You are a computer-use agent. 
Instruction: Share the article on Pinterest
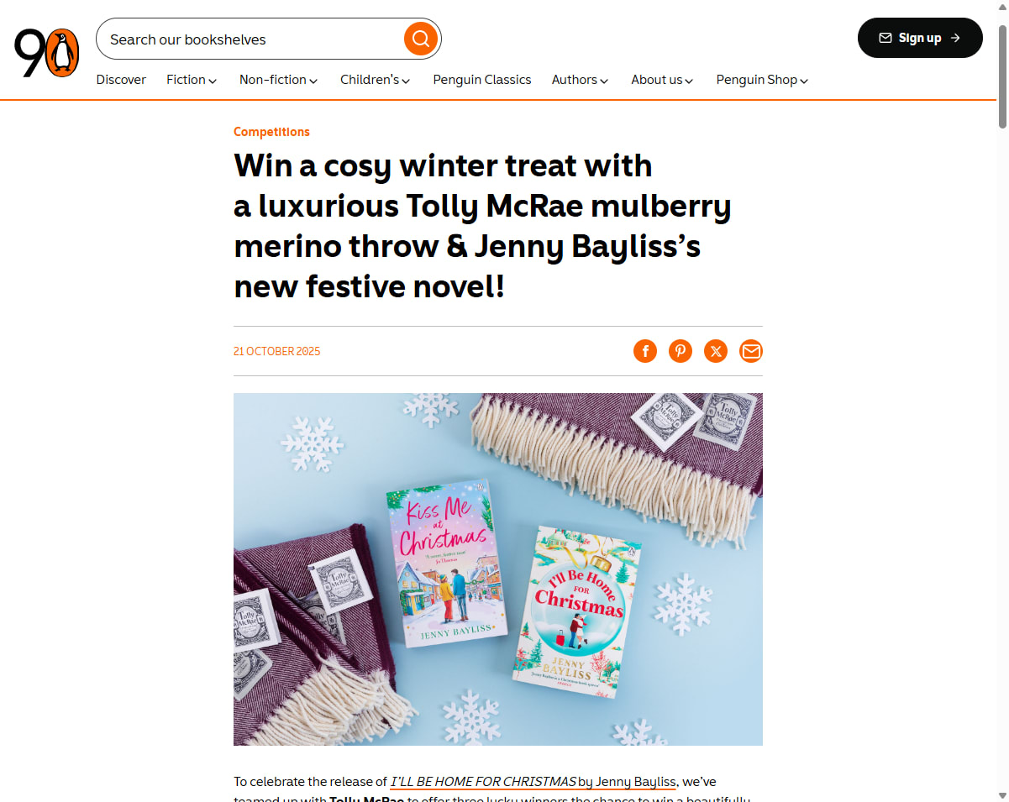681,351
